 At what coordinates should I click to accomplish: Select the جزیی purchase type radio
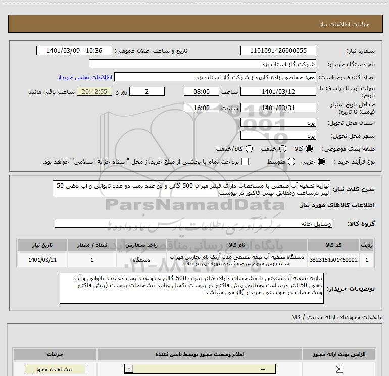321,162
